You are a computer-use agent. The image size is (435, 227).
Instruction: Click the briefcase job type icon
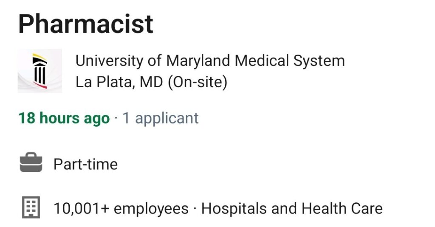coord(31,162)
